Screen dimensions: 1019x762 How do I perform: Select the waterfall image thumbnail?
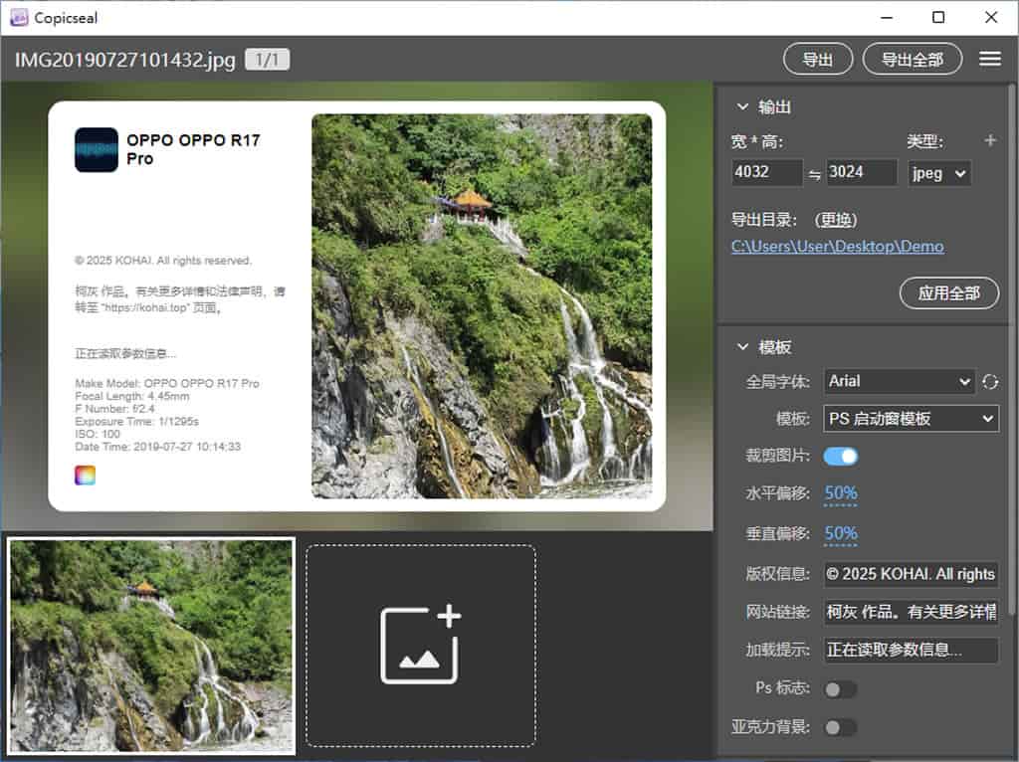tap(152, 646)
